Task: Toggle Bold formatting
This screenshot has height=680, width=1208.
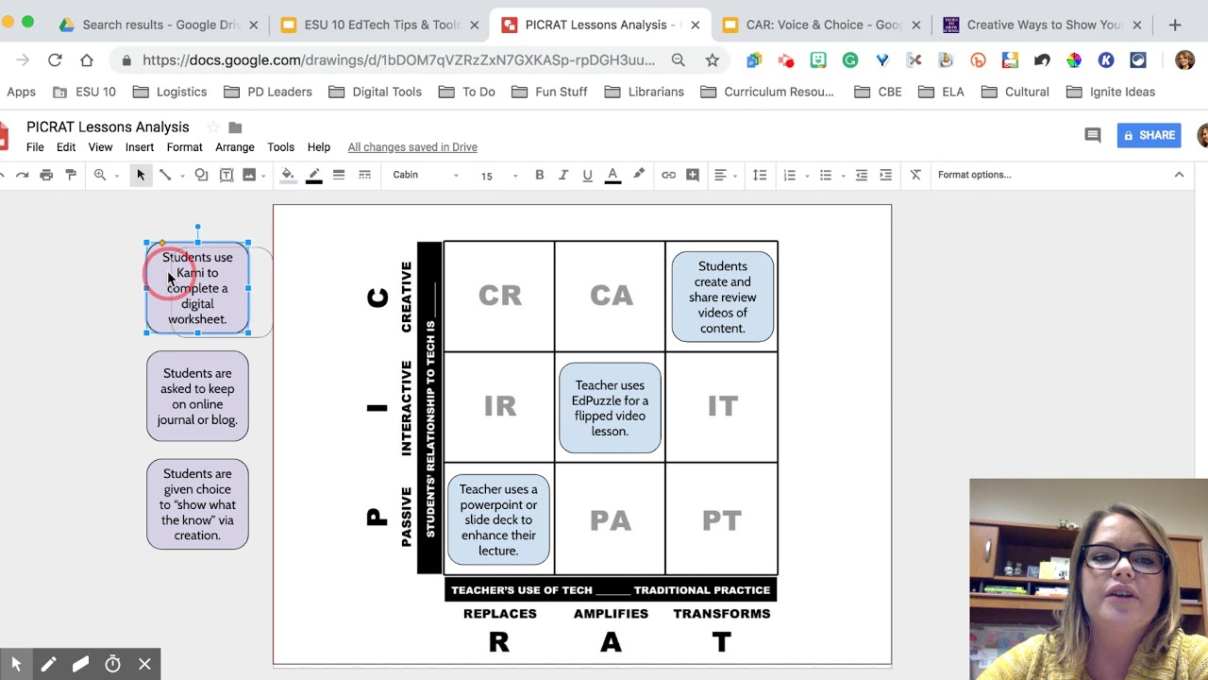Action: (540, 175)
